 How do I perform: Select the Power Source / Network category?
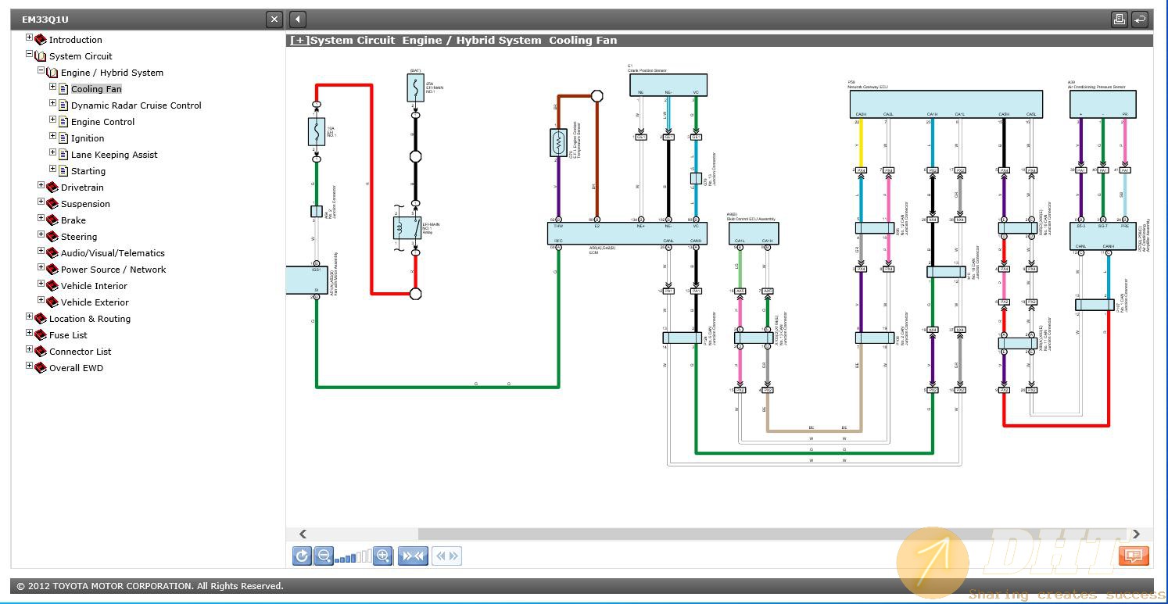[x=113, y=270]
